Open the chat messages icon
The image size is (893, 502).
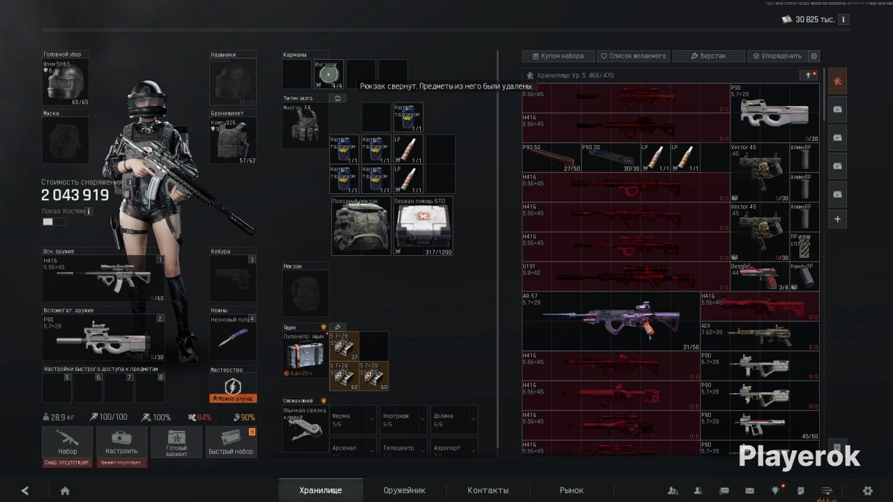pyautogui.click(x=724, y=491)
